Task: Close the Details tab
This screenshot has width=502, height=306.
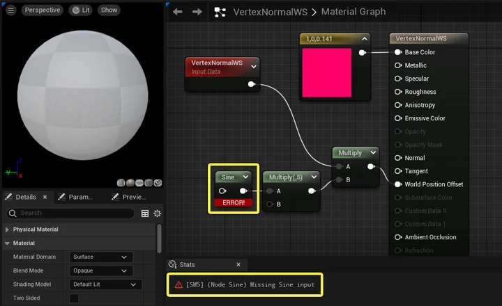Action: tap(45, 197)
